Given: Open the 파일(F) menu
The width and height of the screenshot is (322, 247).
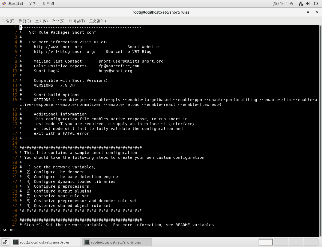Looking at the screenshot, I should (x=8, y=21).
